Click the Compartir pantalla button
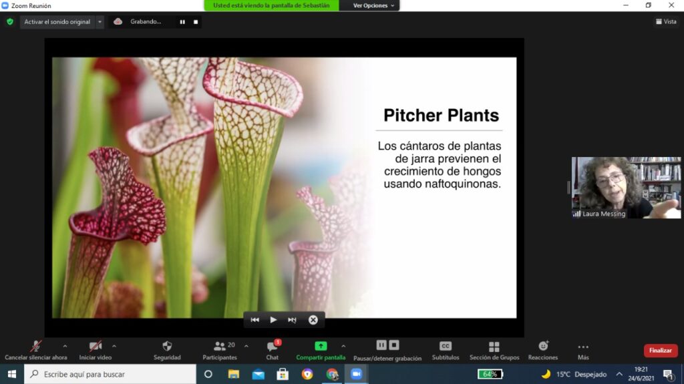The width and height of the screenshot is (684, 384). pos(321,347)
